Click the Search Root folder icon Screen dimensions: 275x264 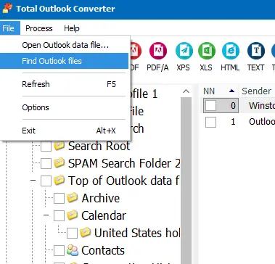coord(59,146)
